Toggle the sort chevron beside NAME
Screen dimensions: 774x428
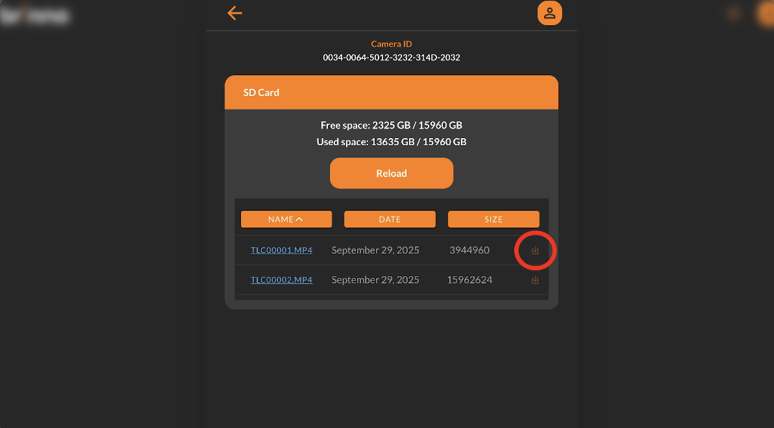coord(299,219)
